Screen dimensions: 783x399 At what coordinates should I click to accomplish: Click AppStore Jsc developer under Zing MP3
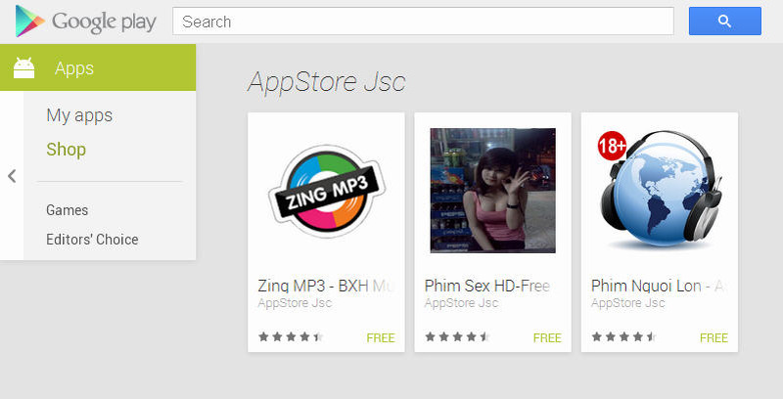pyautogui.click(x=296, y=303)
